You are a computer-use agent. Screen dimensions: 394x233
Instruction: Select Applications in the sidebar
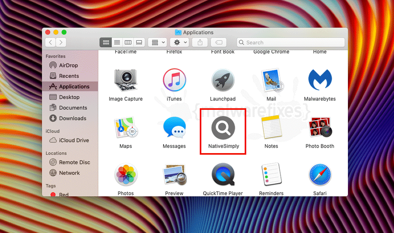(70, 86)
